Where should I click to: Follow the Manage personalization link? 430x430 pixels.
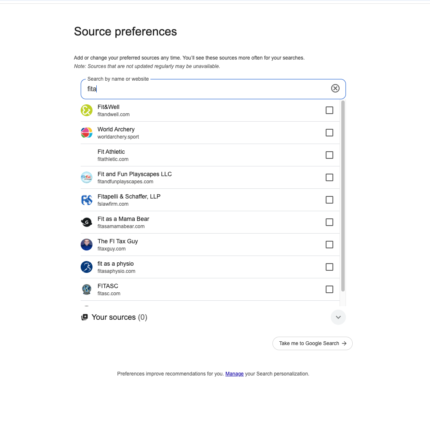pyautogui.click(x=234, y=374)
